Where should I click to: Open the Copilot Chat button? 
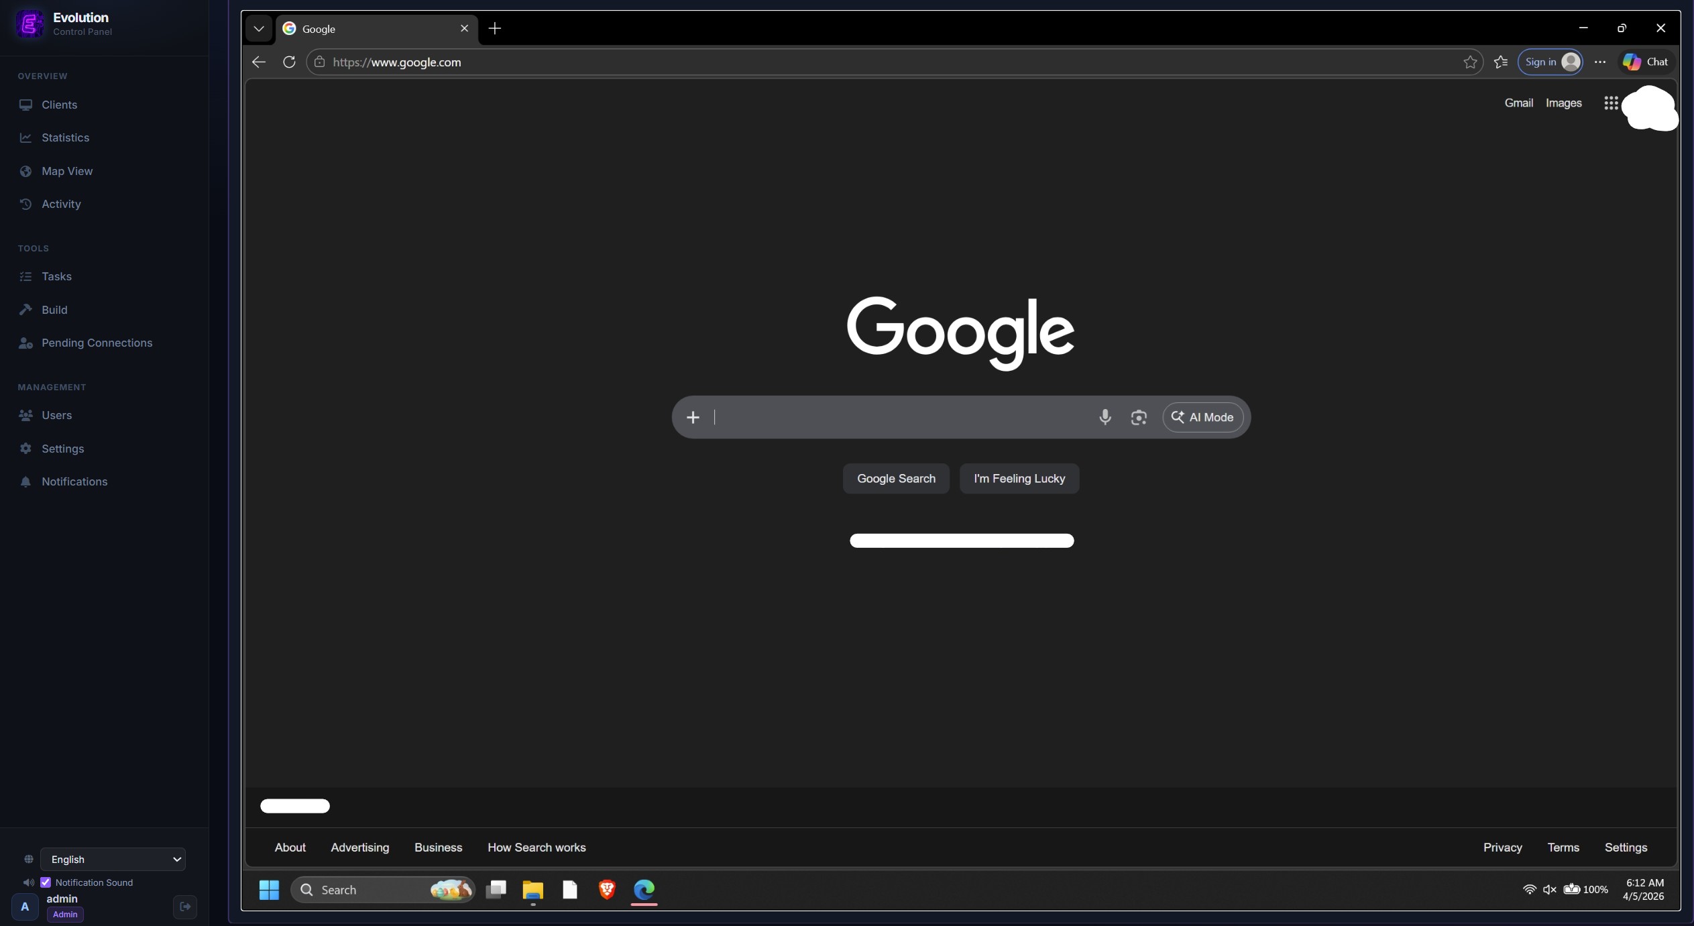(x=1645, y=62)
